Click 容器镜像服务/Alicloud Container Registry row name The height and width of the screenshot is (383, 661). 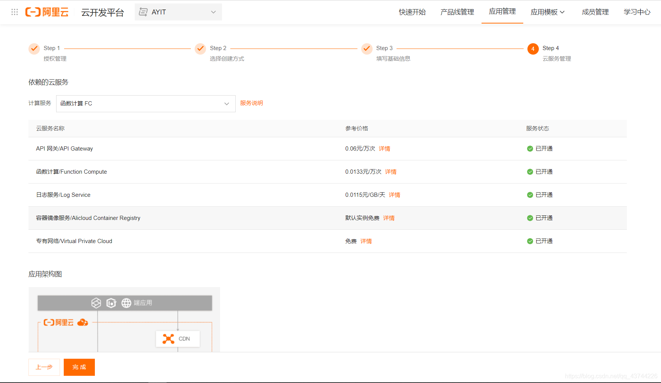[x=88, y=218]
